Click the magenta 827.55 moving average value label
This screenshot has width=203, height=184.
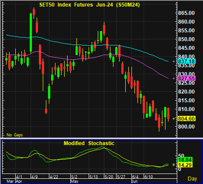tap(186, 78)
